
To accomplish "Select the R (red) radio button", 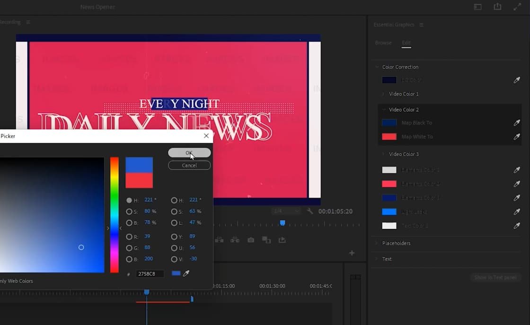I will [x=129, y=236].
